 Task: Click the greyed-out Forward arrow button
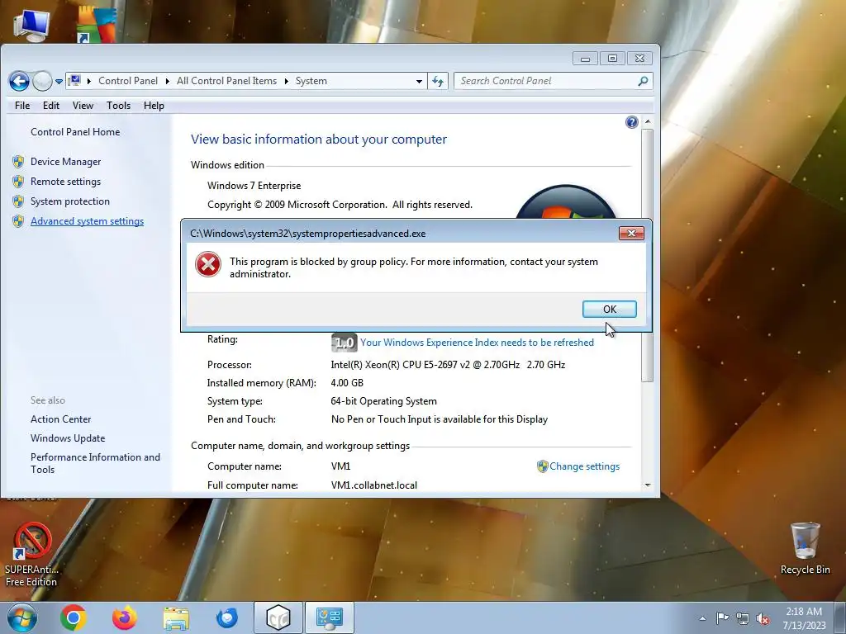42,82
